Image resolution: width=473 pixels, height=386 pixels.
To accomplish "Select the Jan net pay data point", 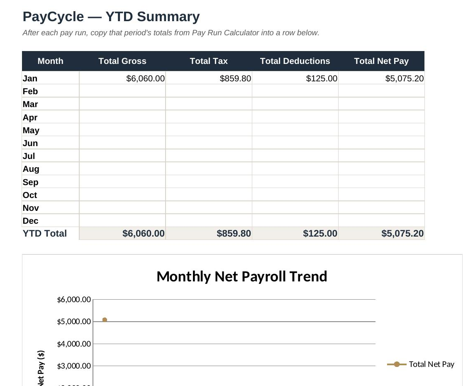I will pyautogui.click(x=105, y=320).
